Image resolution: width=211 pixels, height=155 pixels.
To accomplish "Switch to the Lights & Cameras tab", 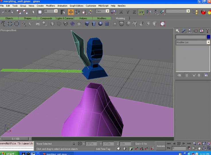I will [x=65, y=18].
